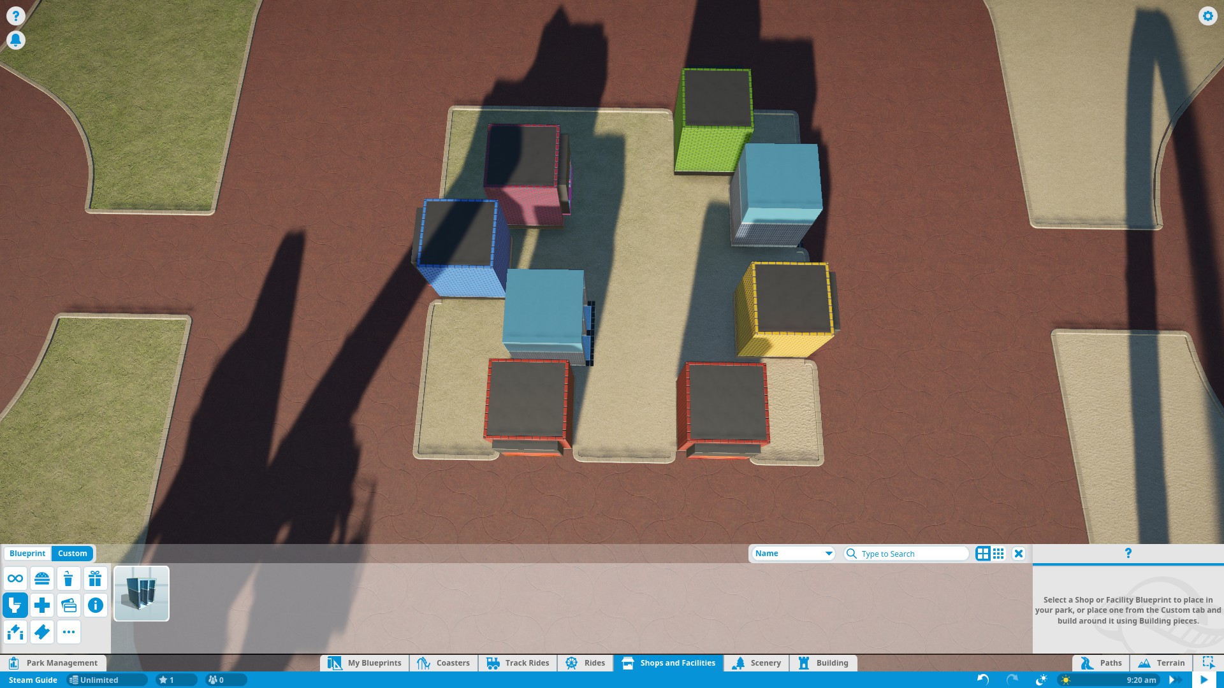This screenshot has height=688, width=1224.
Task: Select the Drink shops cup category
Action: [x=68, y=578]
